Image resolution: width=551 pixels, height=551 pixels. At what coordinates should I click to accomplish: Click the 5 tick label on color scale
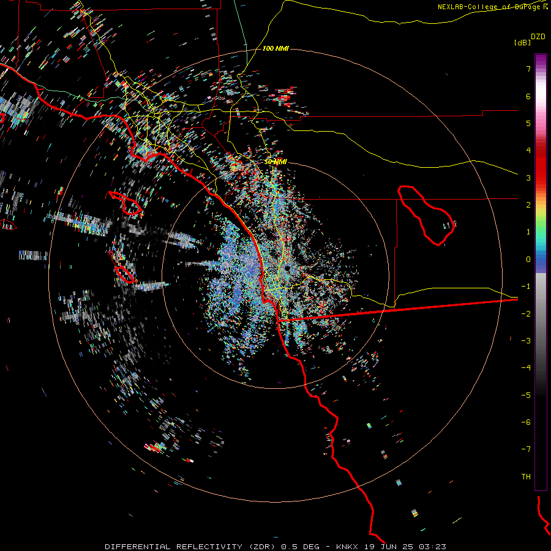click(528, 123)
